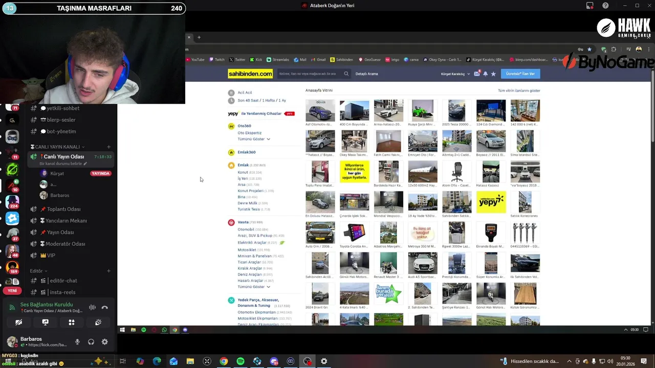This screenshot has width=655, height=368.
Task: Click the search magnifier icon on sahibinden
Action: (x=346, y=74)
